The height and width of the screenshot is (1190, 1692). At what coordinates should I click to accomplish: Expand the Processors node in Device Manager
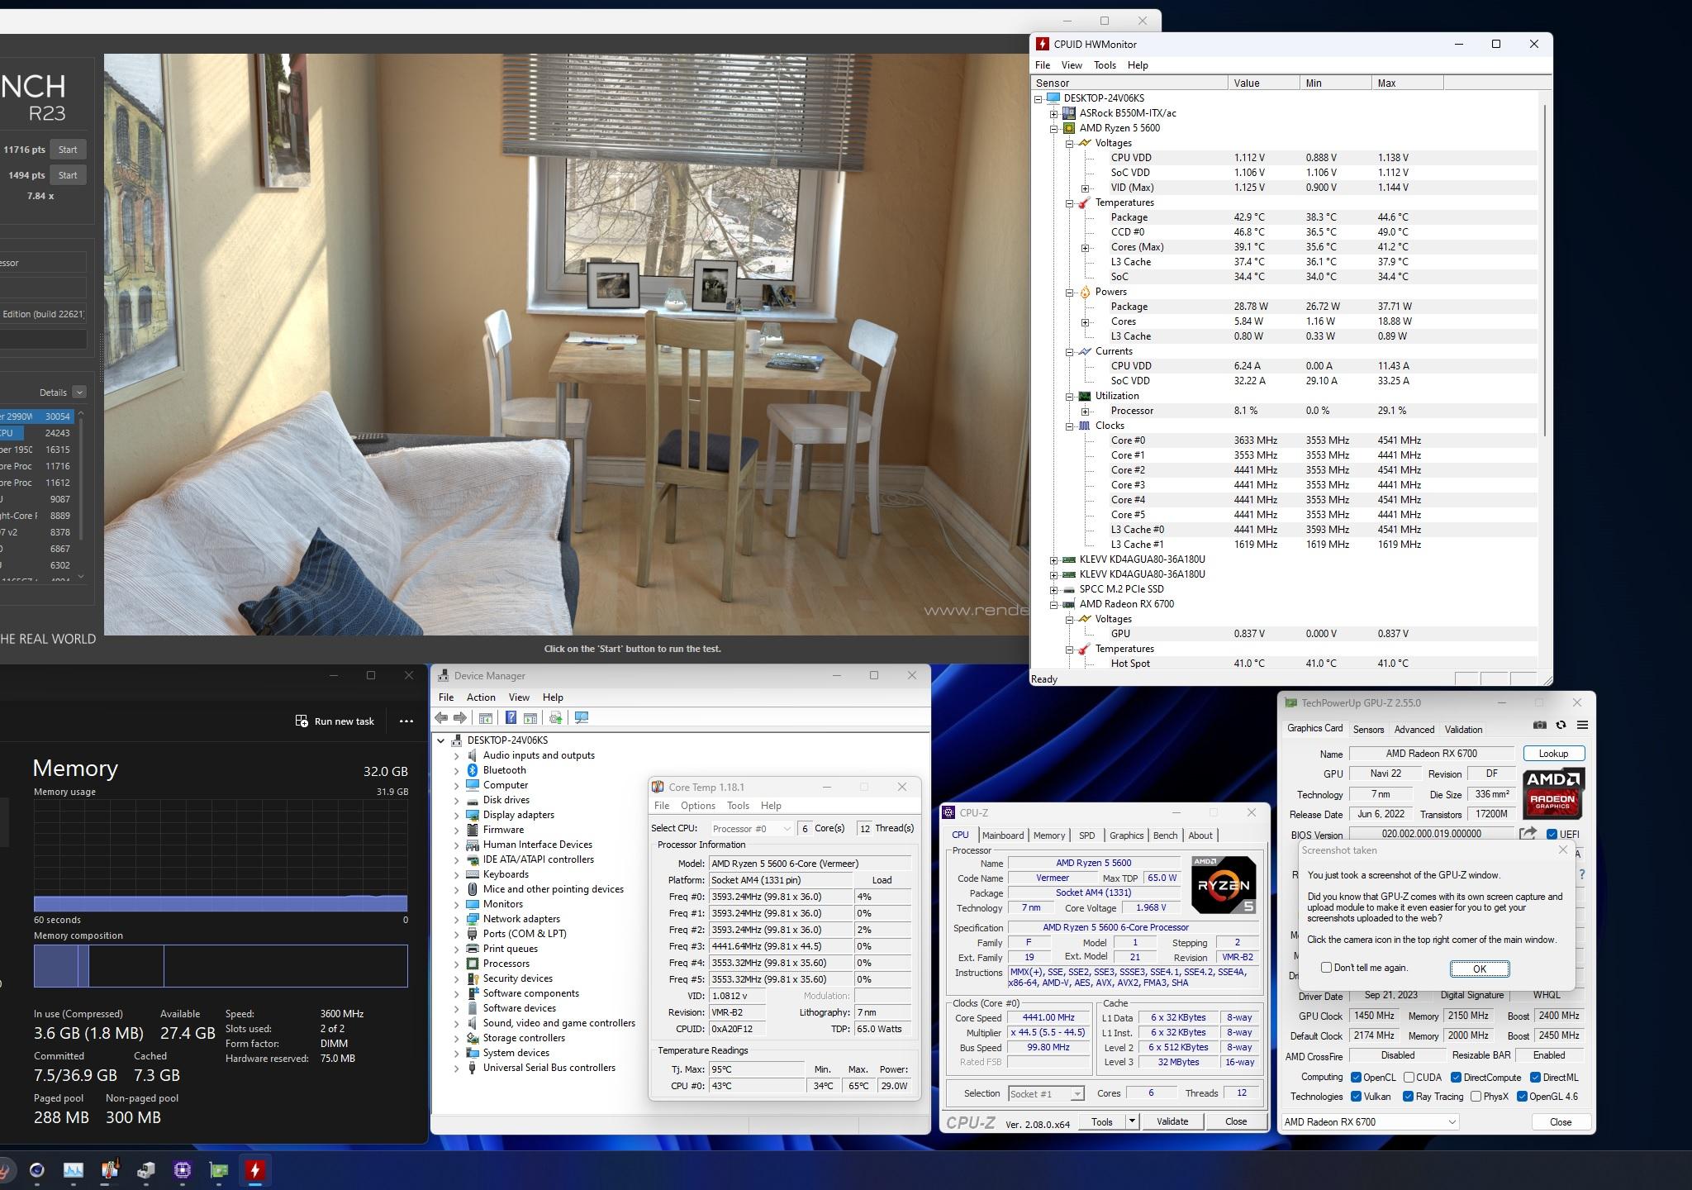click(x=455, y=963)
